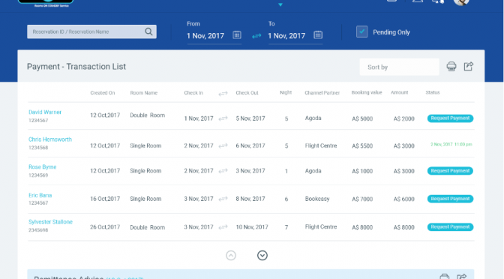Click A$ 5500 booking value cell
The height and width of the screenshot is (279, 504).
tap(362, 146)
